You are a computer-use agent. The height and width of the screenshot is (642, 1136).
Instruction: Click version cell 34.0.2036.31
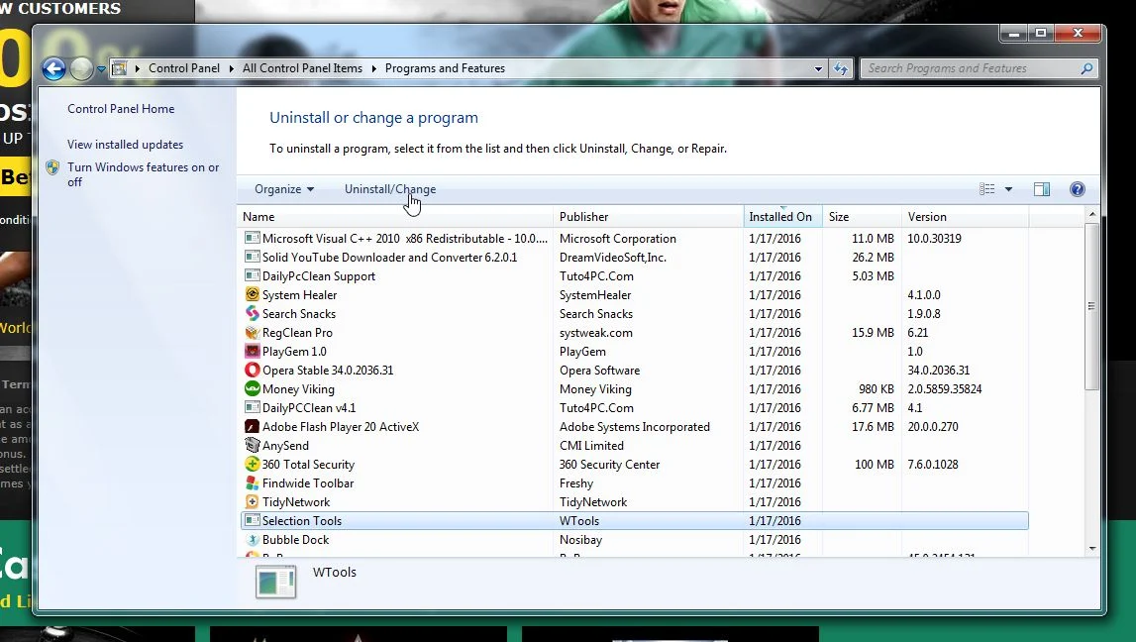coord(938,371)
